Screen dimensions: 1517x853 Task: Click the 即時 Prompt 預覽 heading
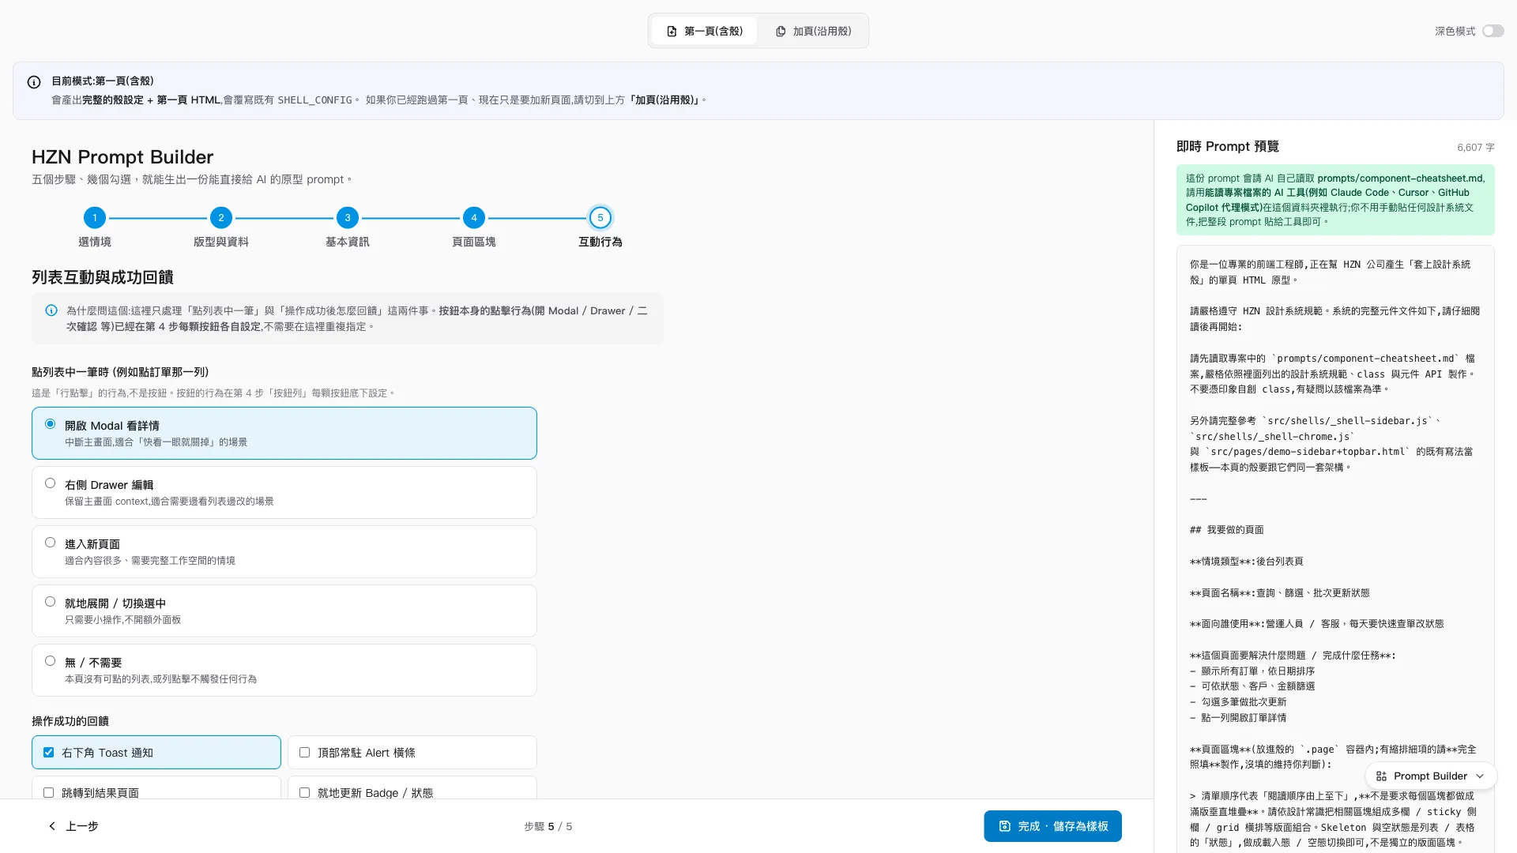(1227, 146)
